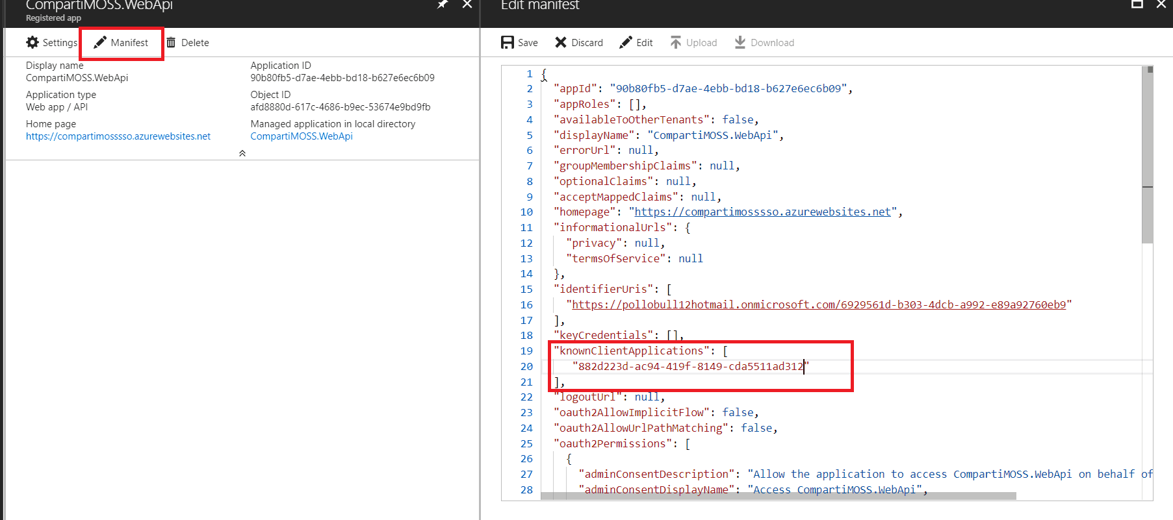Open the Home page link compartimosssso.azurewebsites.net

point(118,136)
